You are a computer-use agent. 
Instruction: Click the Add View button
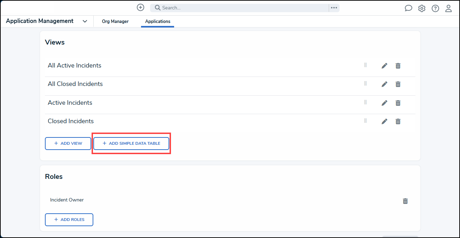(x=68, y=143)
